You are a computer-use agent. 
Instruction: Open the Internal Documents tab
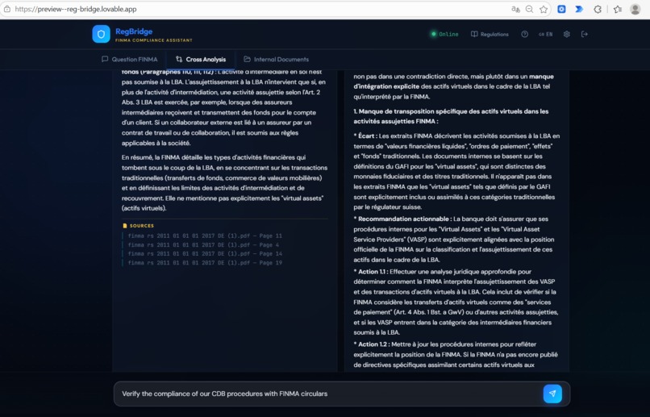276,59
